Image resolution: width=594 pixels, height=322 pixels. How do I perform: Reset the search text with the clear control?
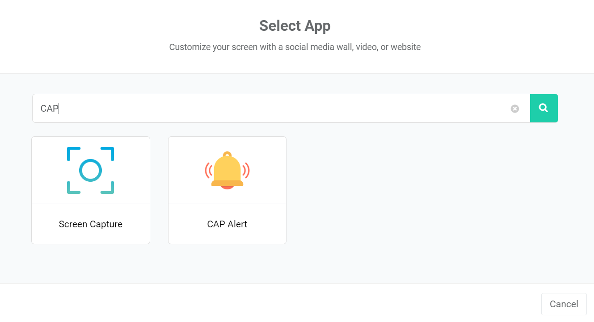pyautogui.click(x=514, y=108)
